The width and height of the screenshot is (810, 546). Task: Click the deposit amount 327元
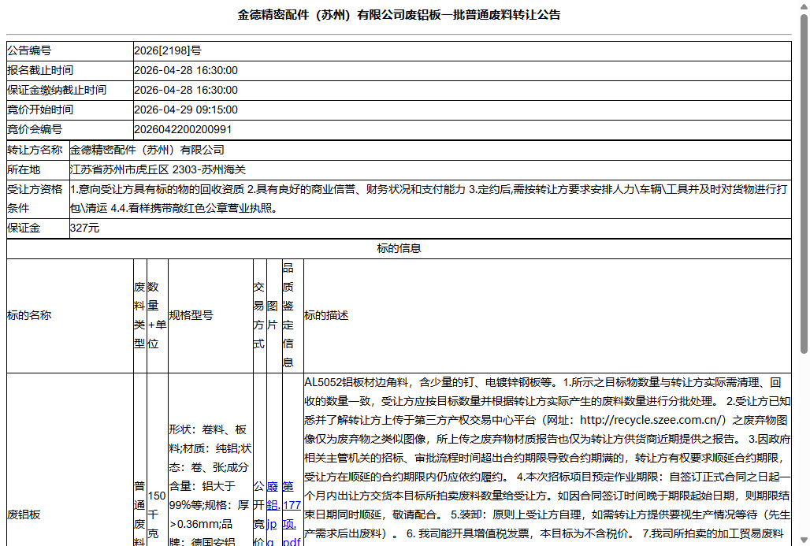[x=85, y=228]
